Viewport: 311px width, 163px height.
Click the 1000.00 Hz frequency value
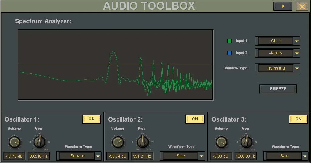tap(245, 156)
